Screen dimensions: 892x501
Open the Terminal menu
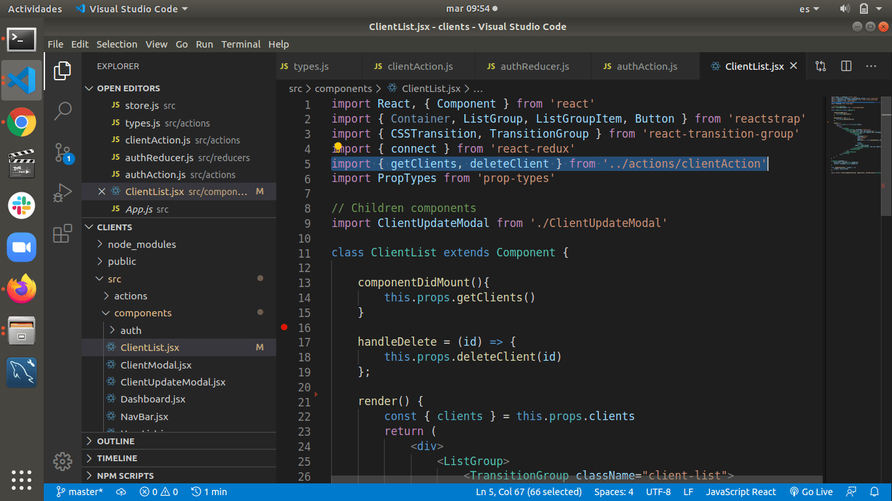[240, 44]
